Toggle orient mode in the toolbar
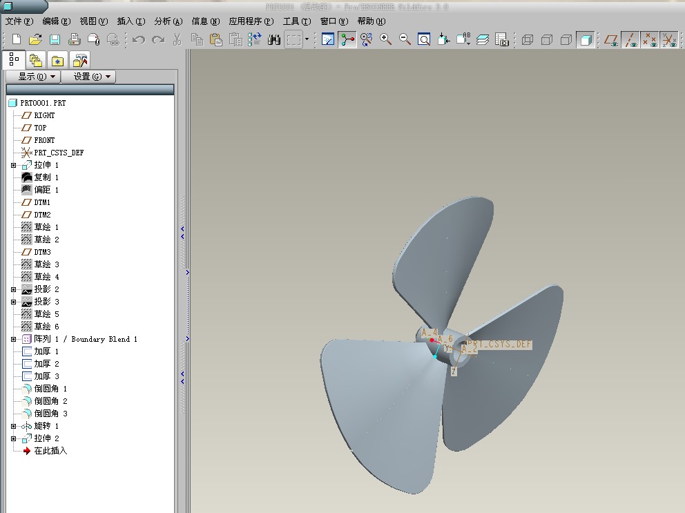This screenshot has height=513, width=685. 366,39
